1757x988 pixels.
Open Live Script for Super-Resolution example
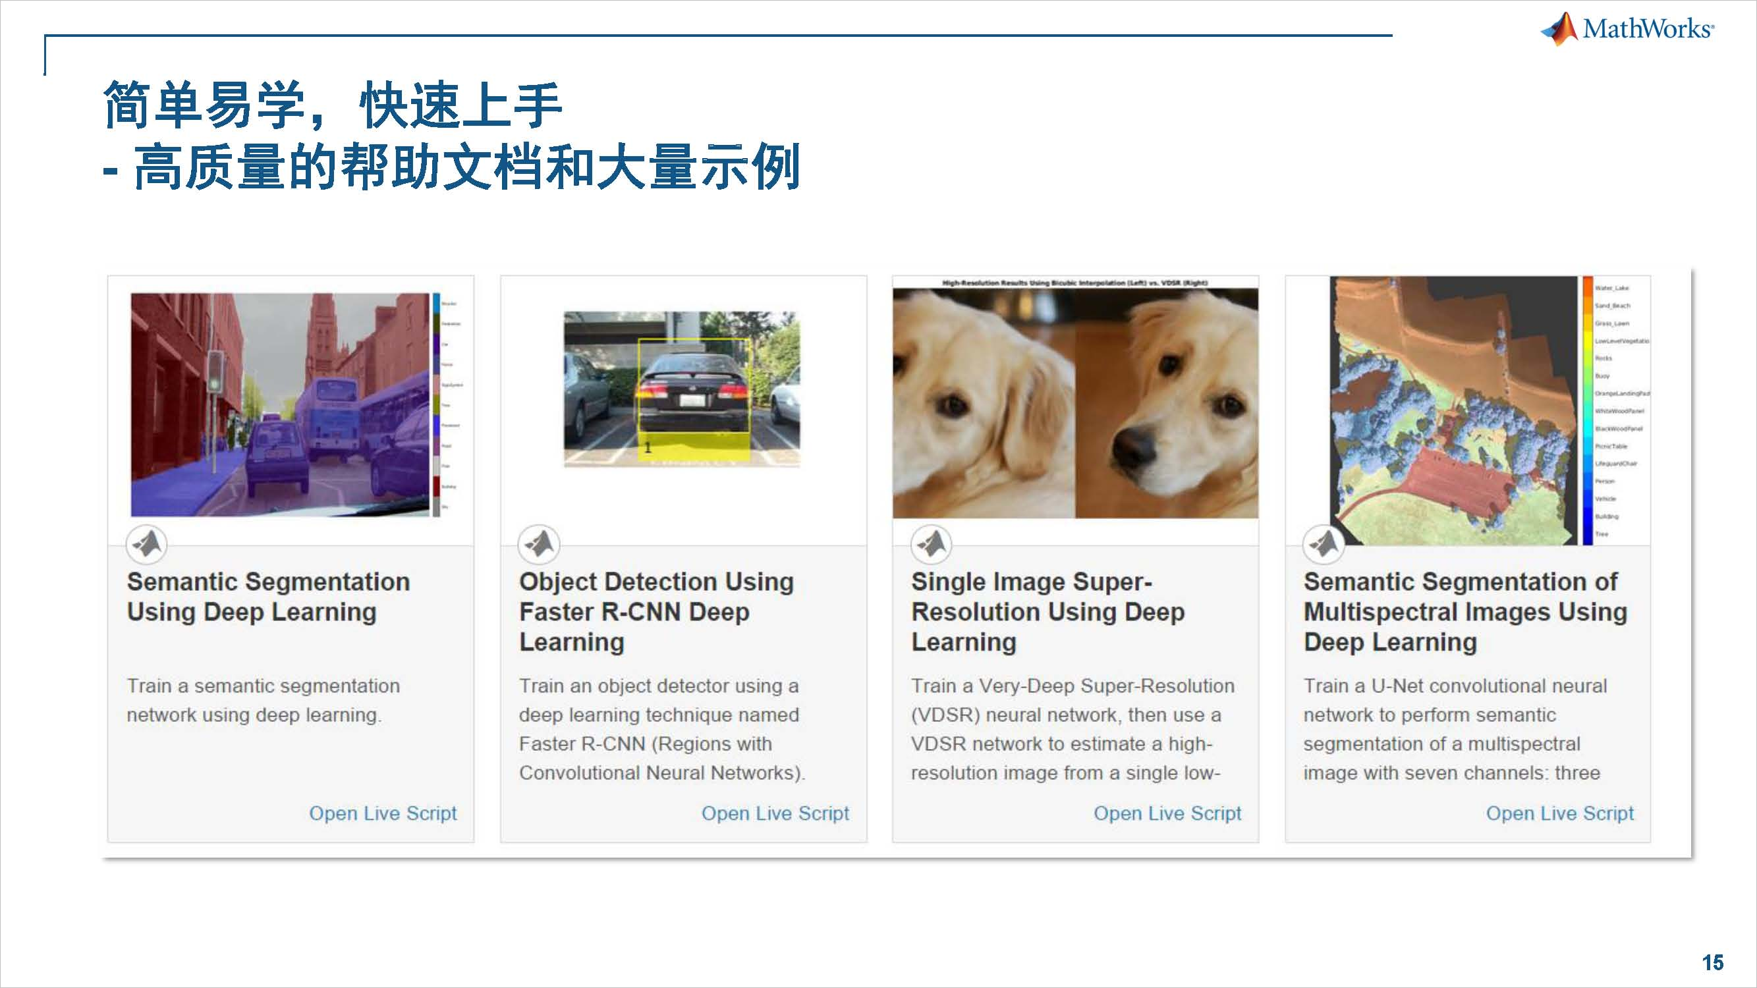tap(1167, 813)
